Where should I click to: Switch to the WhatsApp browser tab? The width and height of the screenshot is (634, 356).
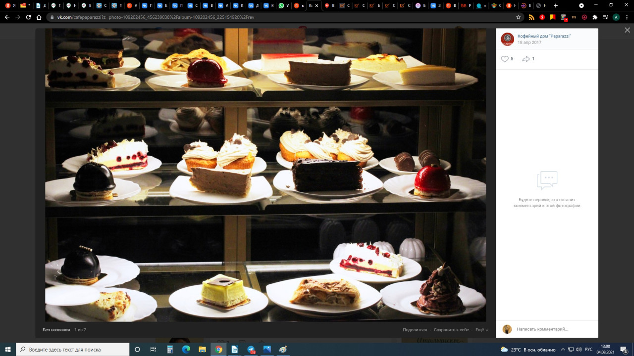click(x=284, y=5)
